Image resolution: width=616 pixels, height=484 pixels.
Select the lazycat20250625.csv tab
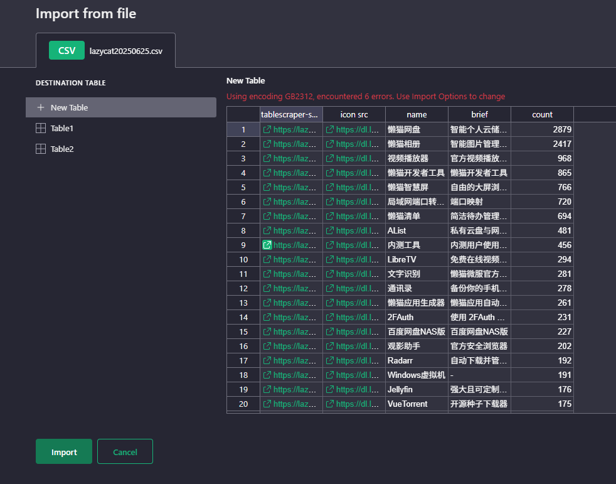coord(105,50)
